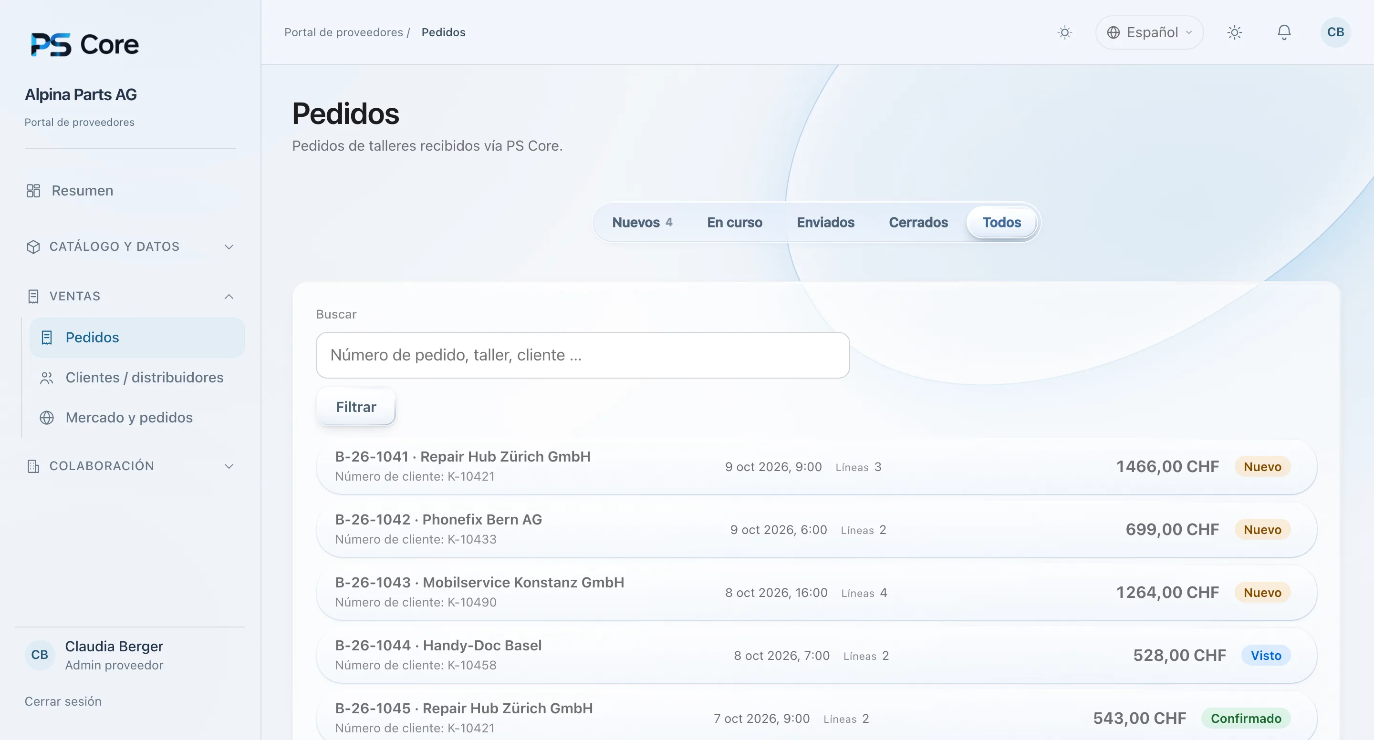Click the Nuevo badge on order B-26-1043

(1262, 593)
